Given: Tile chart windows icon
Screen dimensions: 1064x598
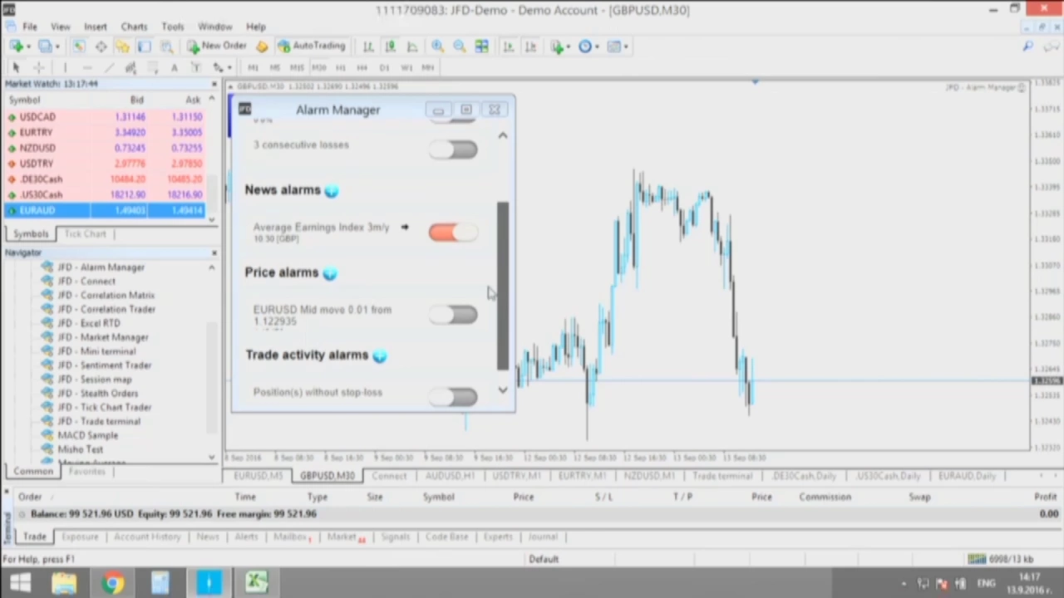Looking at the screenshot, I should [x=481, y=47].
